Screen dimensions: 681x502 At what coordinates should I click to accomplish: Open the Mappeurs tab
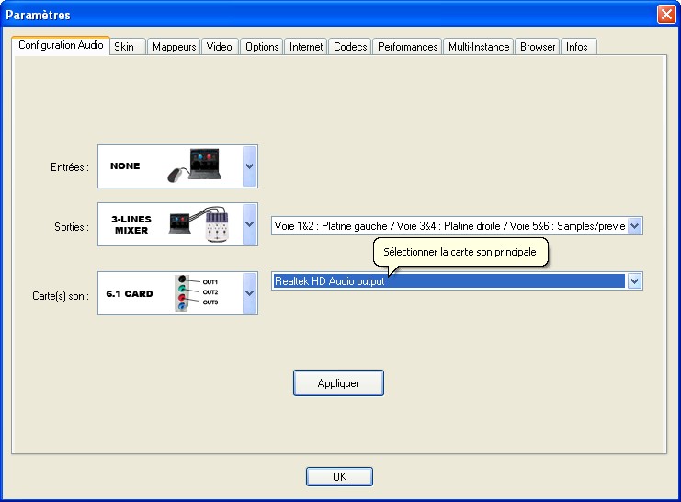tap(174, 47)
